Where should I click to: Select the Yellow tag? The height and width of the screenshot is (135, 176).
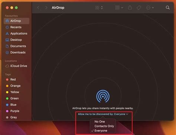click(16, 92)
